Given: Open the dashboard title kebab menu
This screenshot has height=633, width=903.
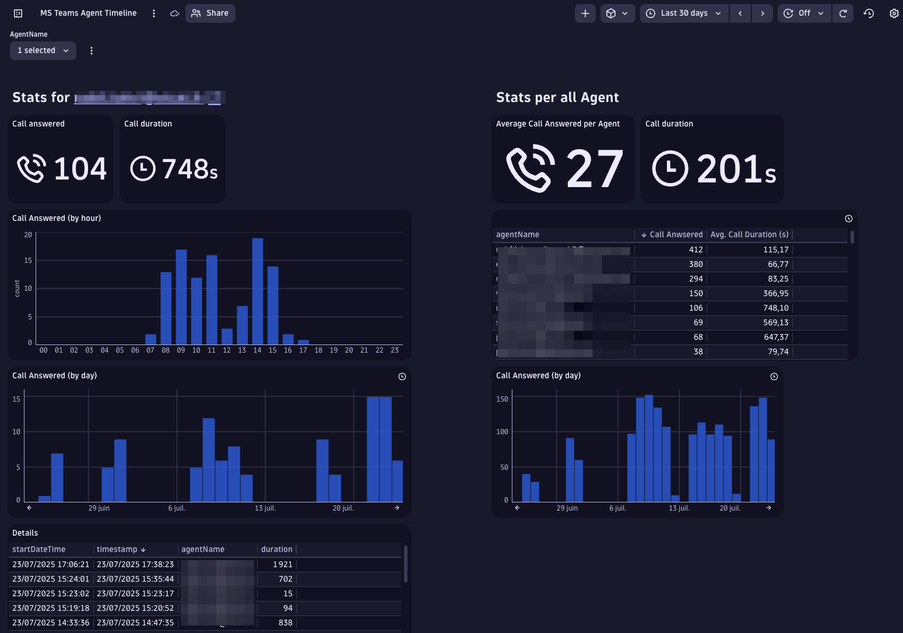Looking at the screenshot, I should coord(154,13).
